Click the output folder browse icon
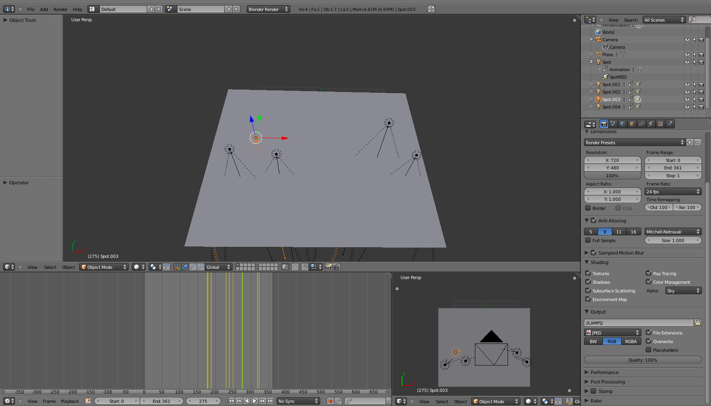Image resolution: width=711 pixels, height=406 pixels. tap(698, 323)
